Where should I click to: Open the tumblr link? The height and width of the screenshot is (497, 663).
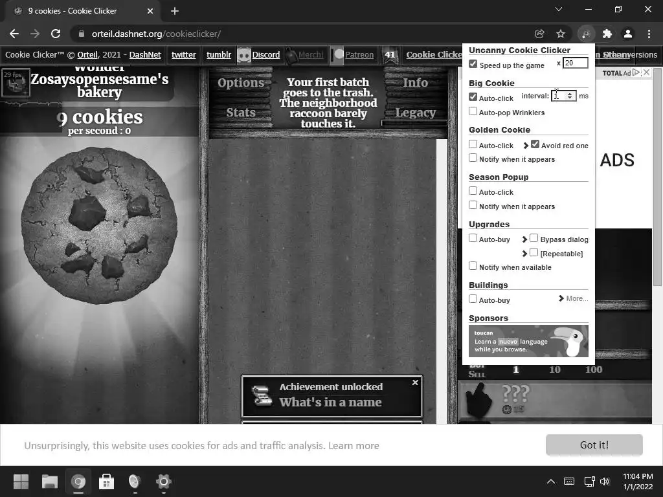219,55
